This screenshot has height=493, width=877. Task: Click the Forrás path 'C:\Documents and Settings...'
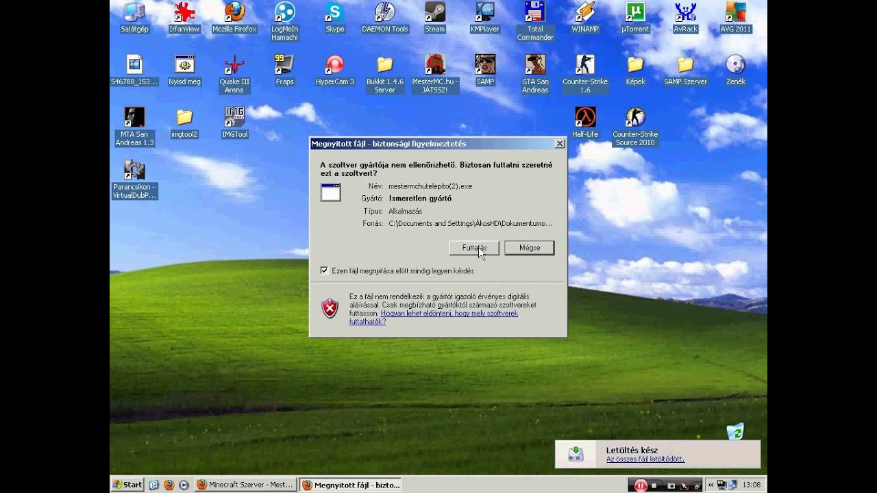(471, 223)
